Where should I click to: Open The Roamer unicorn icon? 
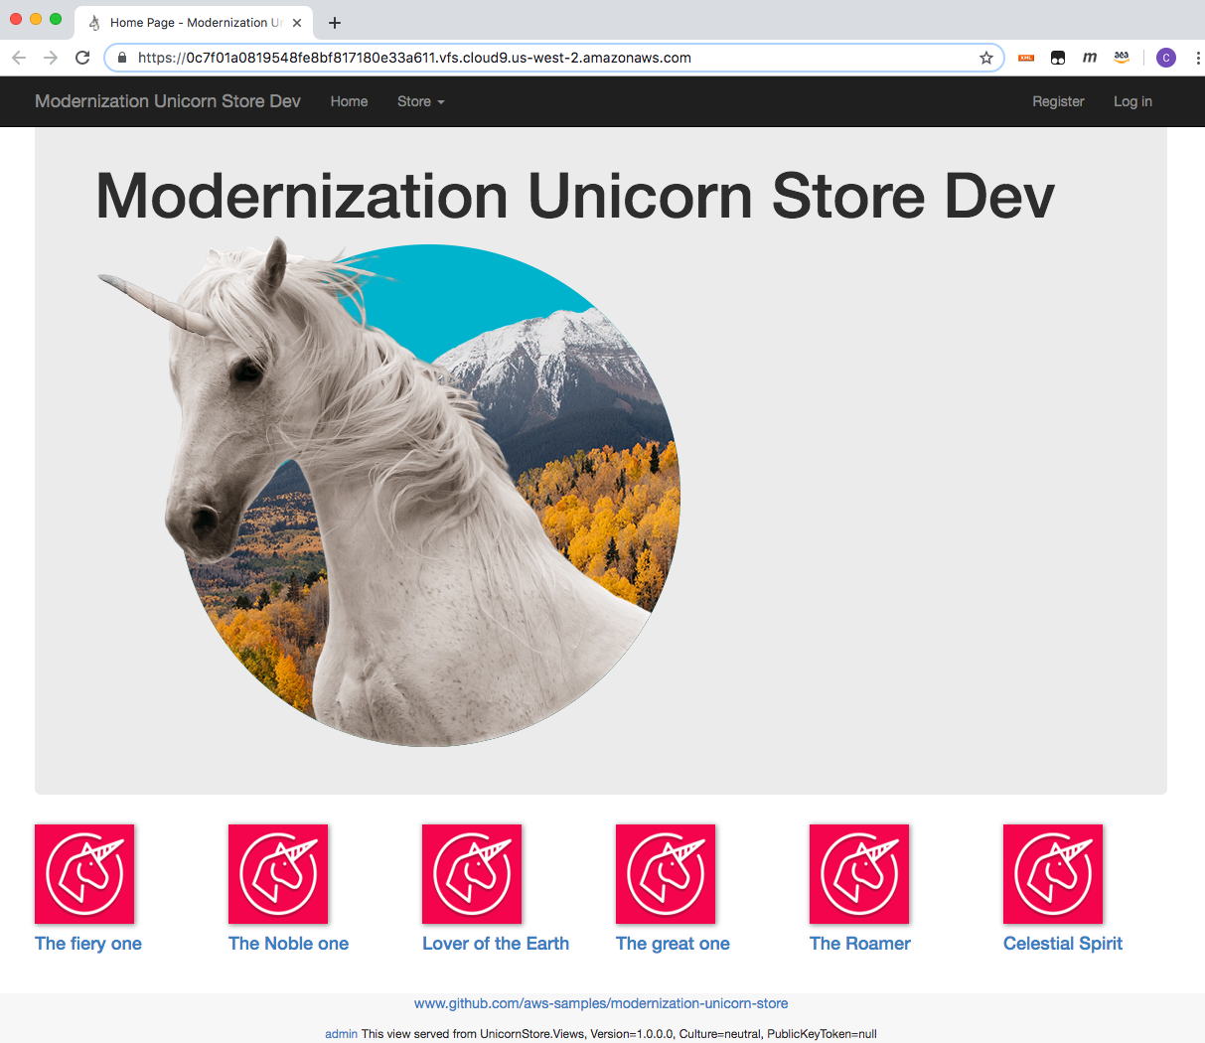pyautogui.click(x=859, y=874)
